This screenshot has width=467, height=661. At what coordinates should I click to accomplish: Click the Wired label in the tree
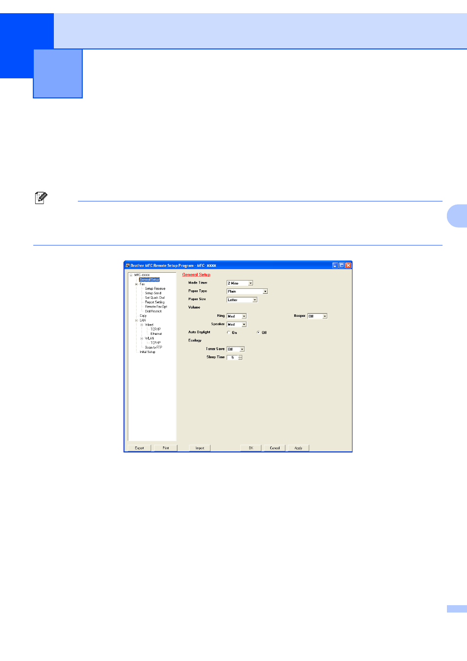click(149, 325)
